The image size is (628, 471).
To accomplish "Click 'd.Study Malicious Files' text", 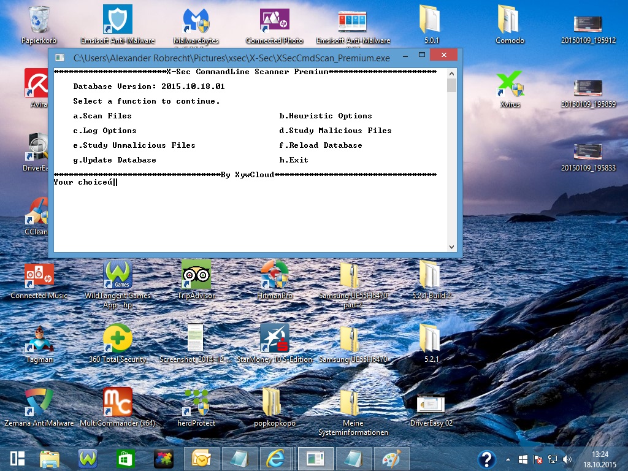I will (335, 131).
